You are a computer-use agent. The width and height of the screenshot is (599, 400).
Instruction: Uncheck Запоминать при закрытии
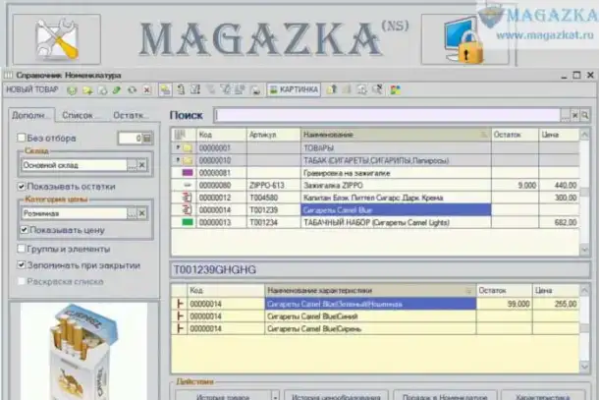[22, 265]
